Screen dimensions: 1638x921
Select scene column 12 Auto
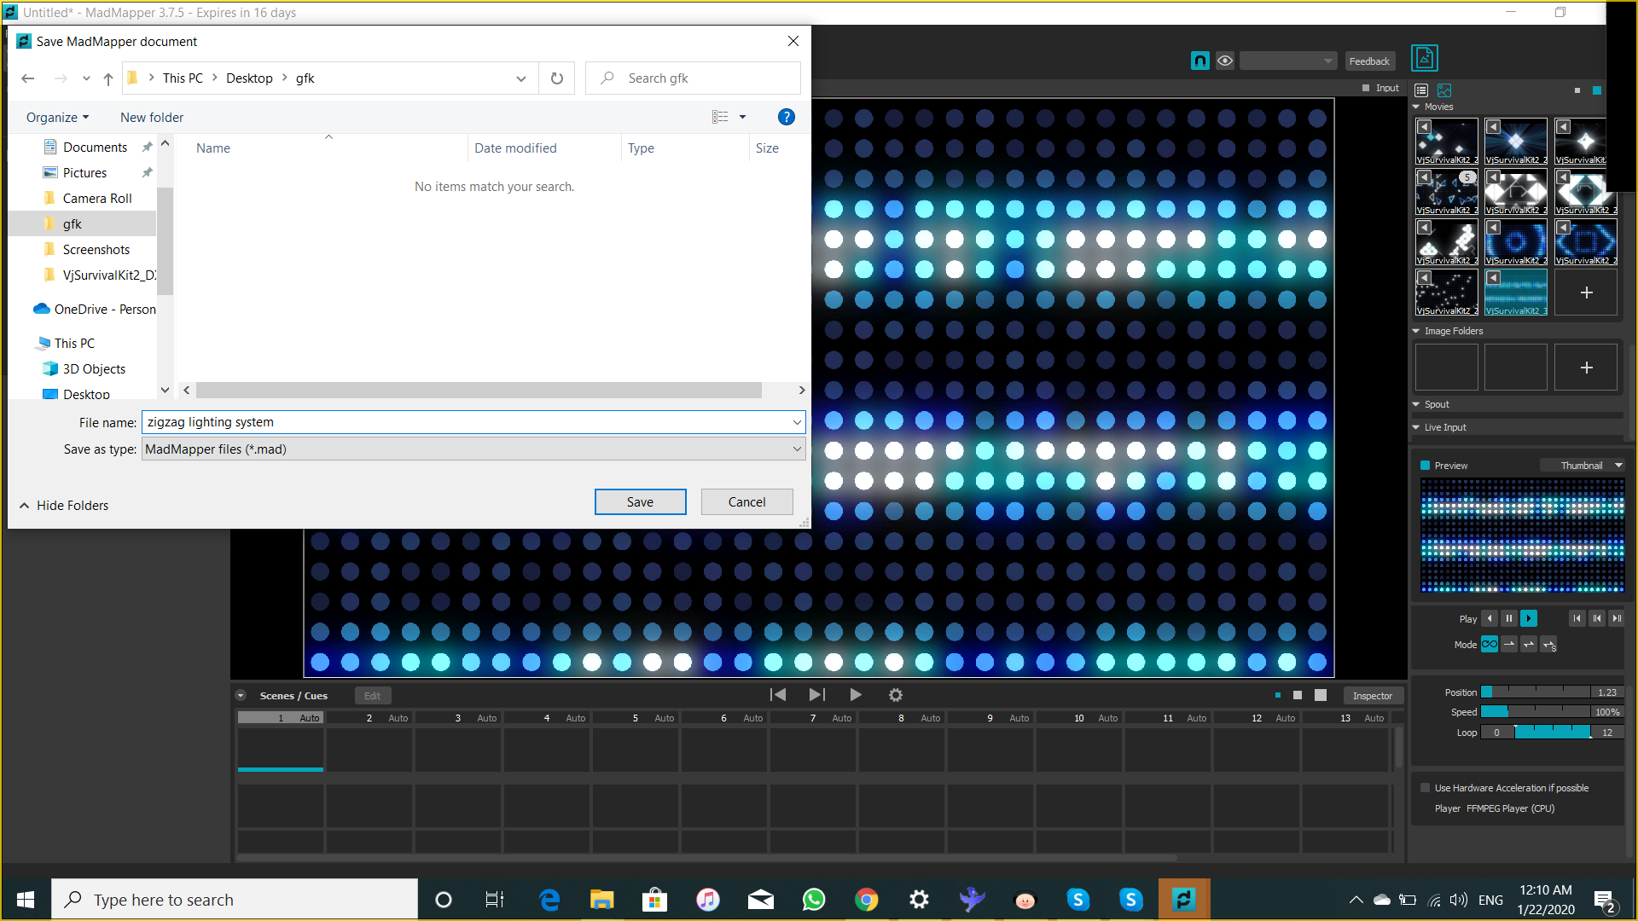1257,718
